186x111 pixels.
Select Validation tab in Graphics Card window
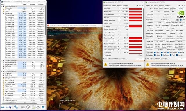[x=168, y=6]
